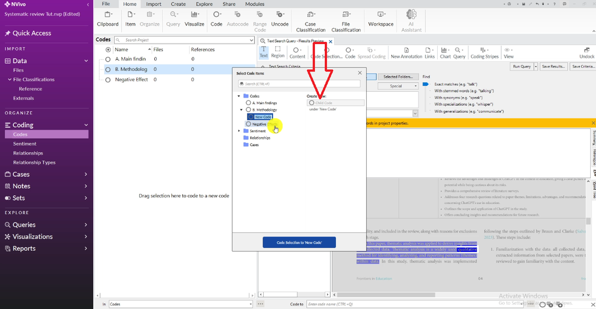
Task: Click the Find match level slider handle
Action: coord(425,84)
